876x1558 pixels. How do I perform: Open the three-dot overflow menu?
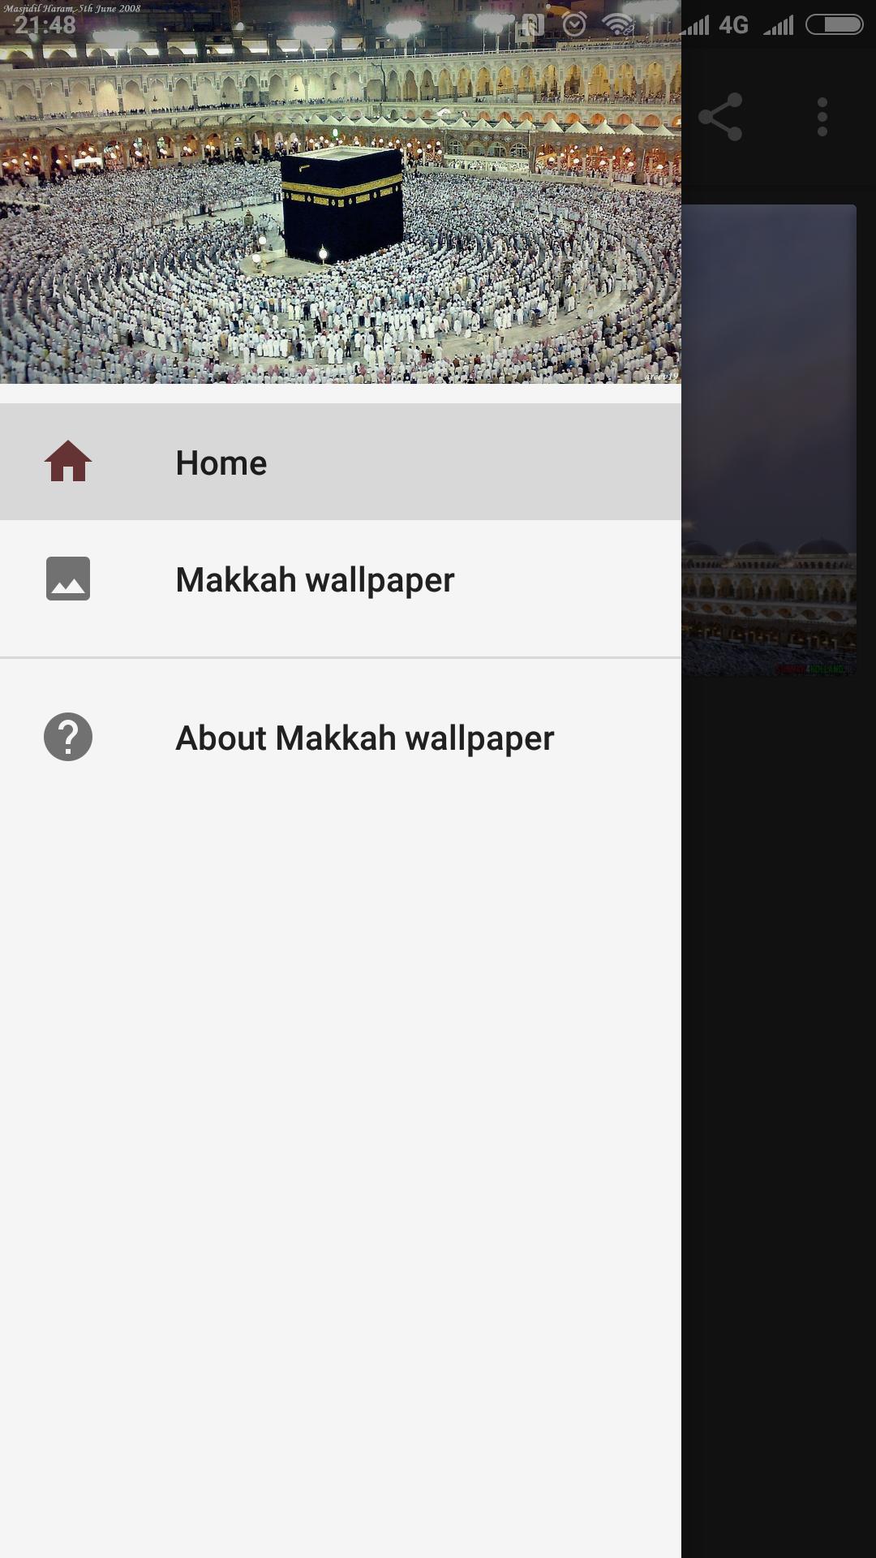point(822,117)
